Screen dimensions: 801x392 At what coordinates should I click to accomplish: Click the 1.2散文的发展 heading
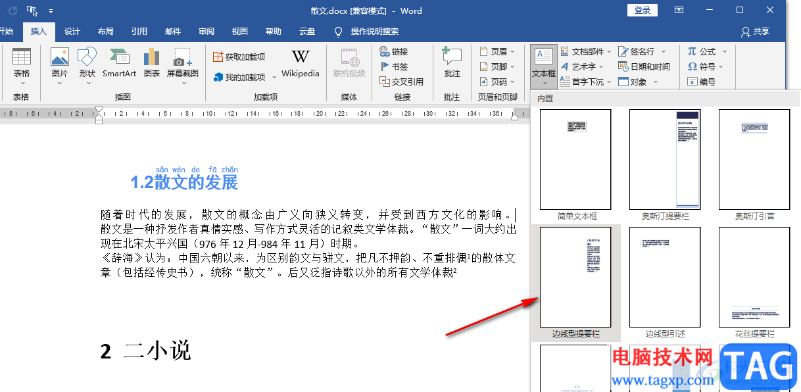coord(184,182)
